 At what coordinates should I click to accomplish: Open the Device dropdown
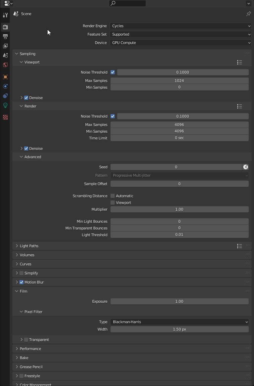click(181, 43)
